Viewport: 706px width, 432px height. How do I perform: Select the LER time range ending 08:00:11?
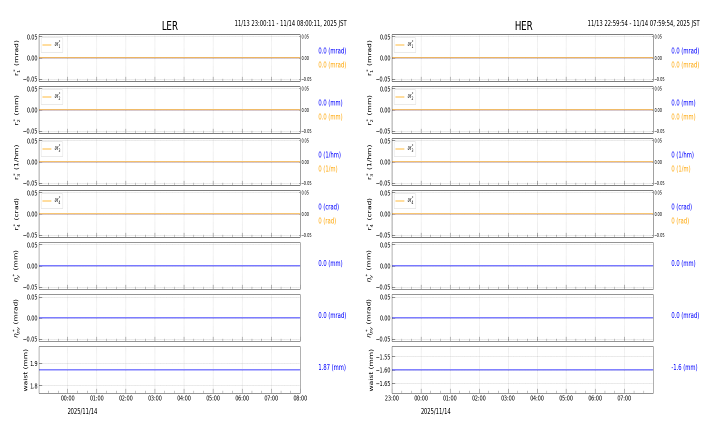tap(290, 23)
